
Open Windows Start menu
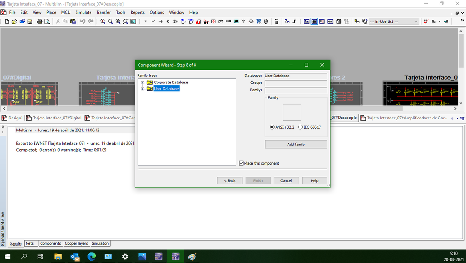(7, 256)
